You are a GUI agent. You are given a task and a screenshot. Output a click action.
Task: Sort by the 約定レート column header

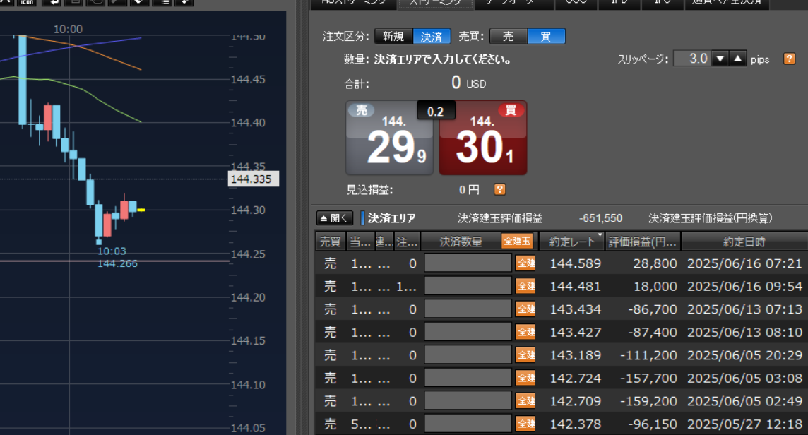click(x=572, y=242)
